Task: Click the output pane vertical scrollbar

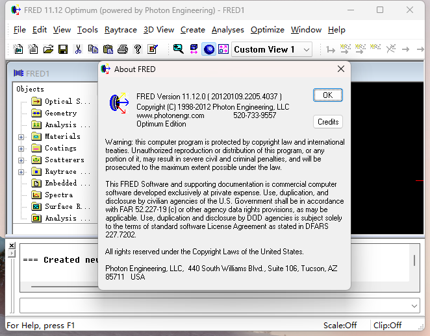Action: tap(414, 260)
